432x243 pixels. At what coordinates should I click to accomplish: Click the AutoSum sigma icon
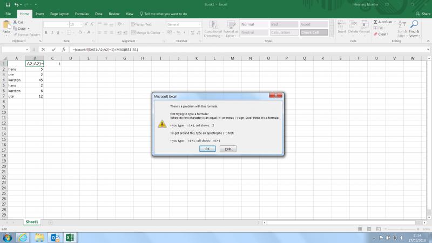coord(375,22)
